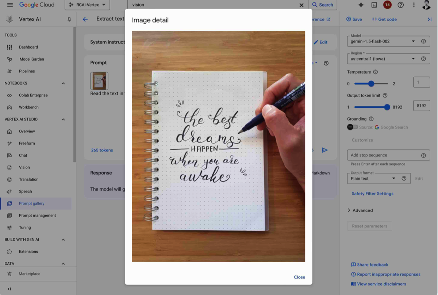Open the notifications badge showing 14
The image size is (438, 295).
[387, 5]
